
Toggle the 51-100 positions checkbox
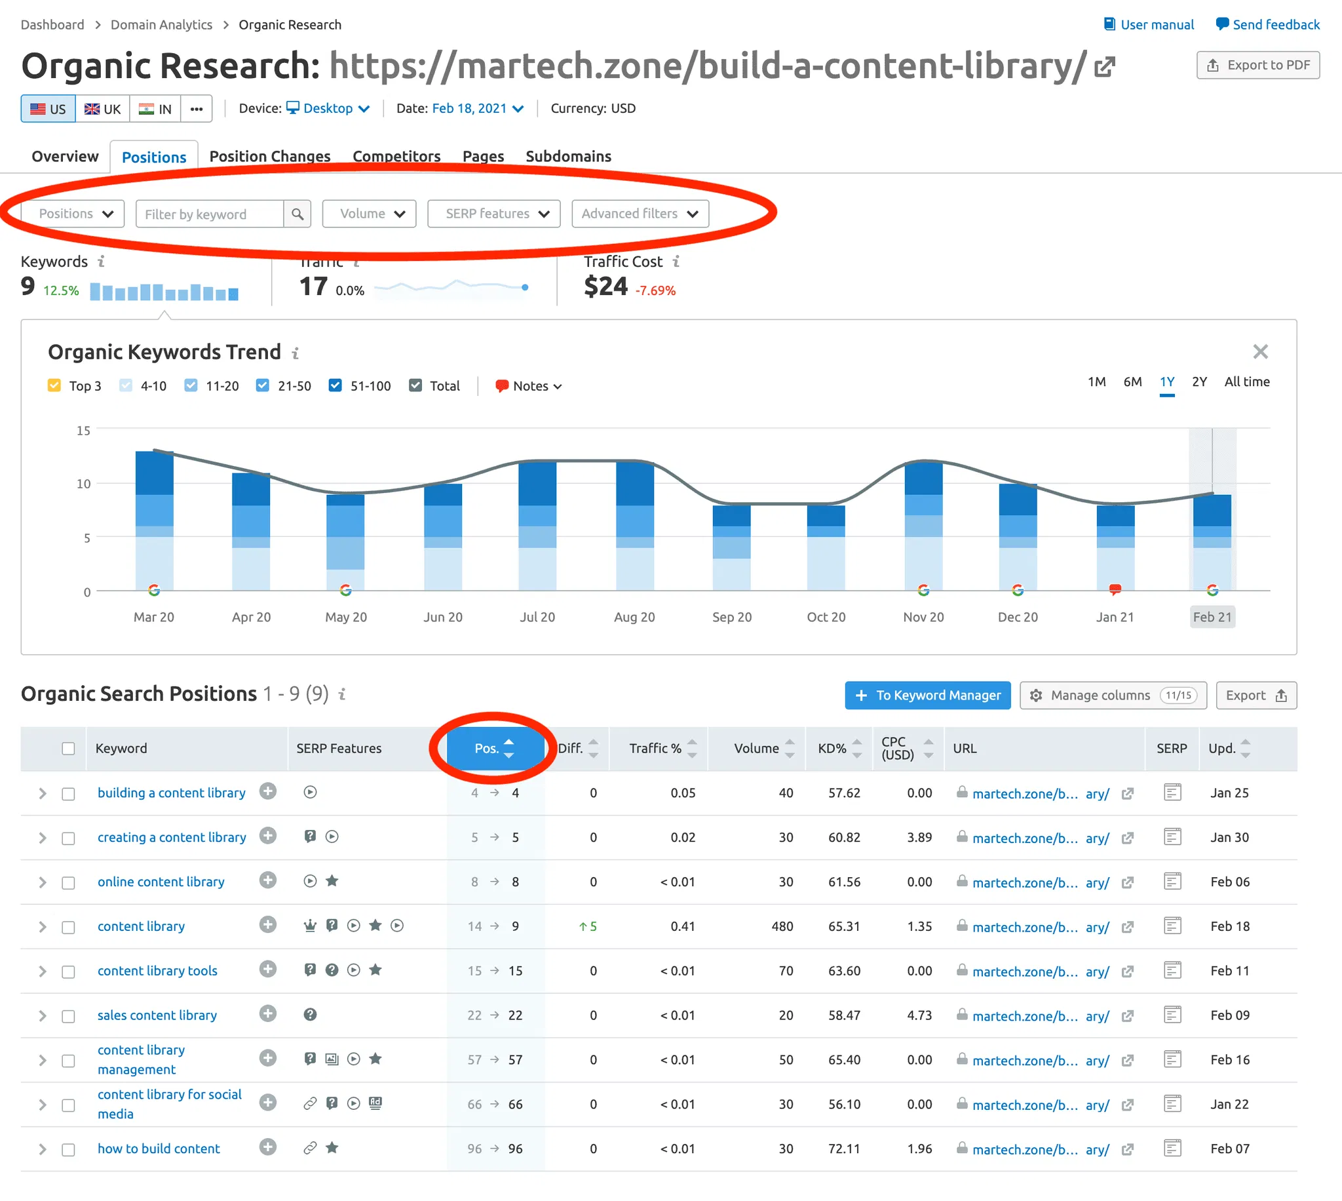tap(335, 385)
